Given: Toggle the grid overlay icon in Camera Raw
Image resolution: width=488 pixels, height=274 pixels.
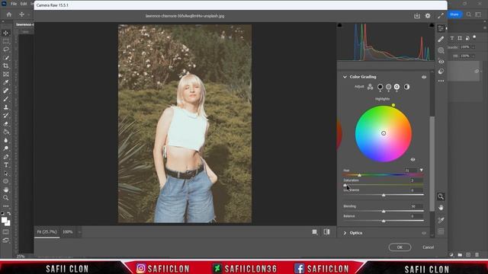Looking at the screenshot, I should pos(441,231).
